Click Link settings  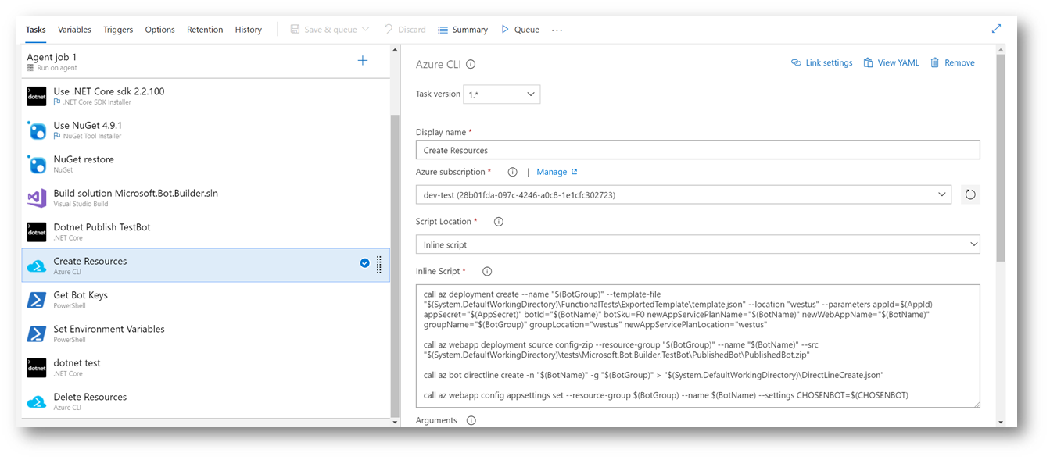[822, 62]
